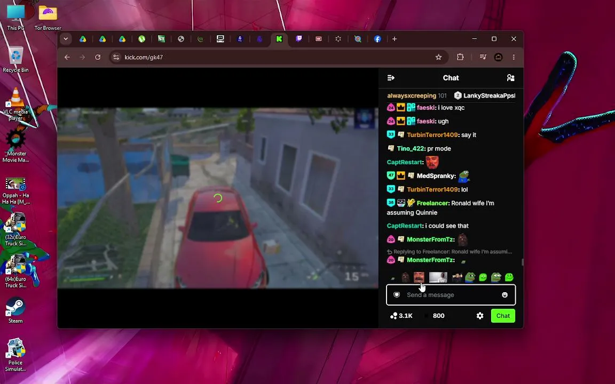Viewport: 615px width, 384px height.
Task: Open VLC media player desktop shortcut
Action: click(15, 104)
